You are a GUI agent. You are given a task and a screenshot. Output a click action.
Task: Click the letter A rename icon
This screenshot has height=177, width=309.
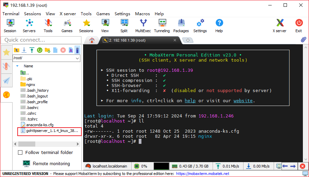coord(71,50)
